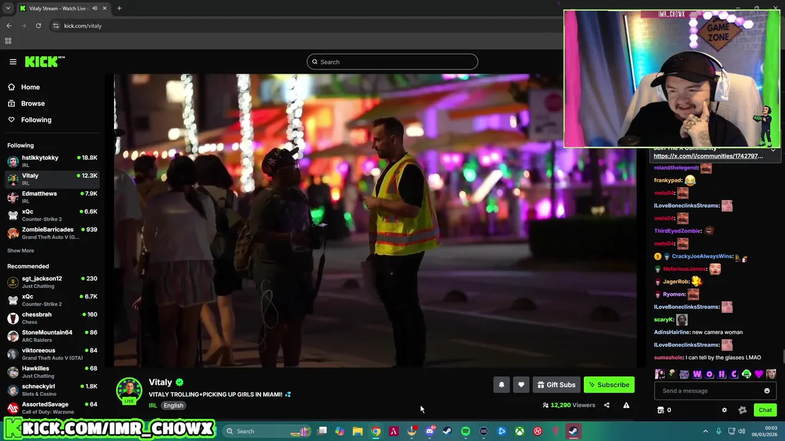Open Browse in the sidebar

pos(33,104)
